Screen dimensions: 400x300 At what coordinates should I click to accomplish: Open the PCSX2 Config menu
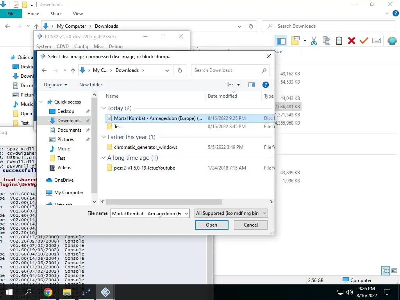coord(81,46)
